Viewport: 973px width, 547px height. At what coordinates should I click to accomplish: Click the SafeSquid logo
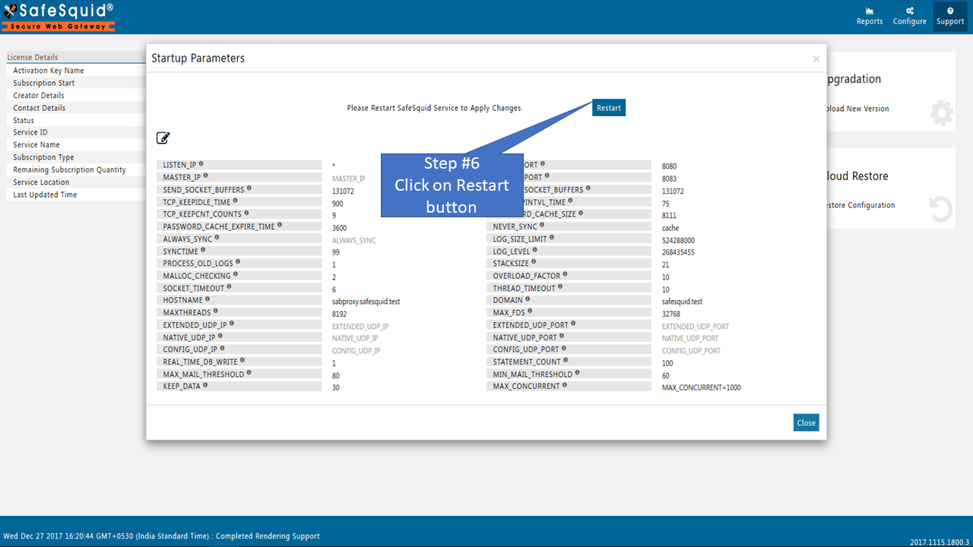pos(59,16)
